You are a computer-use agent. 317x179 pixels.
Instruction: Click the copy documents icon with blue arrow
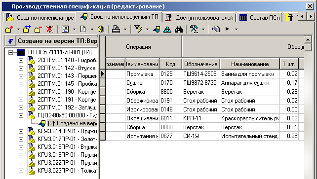coord(216,29)
